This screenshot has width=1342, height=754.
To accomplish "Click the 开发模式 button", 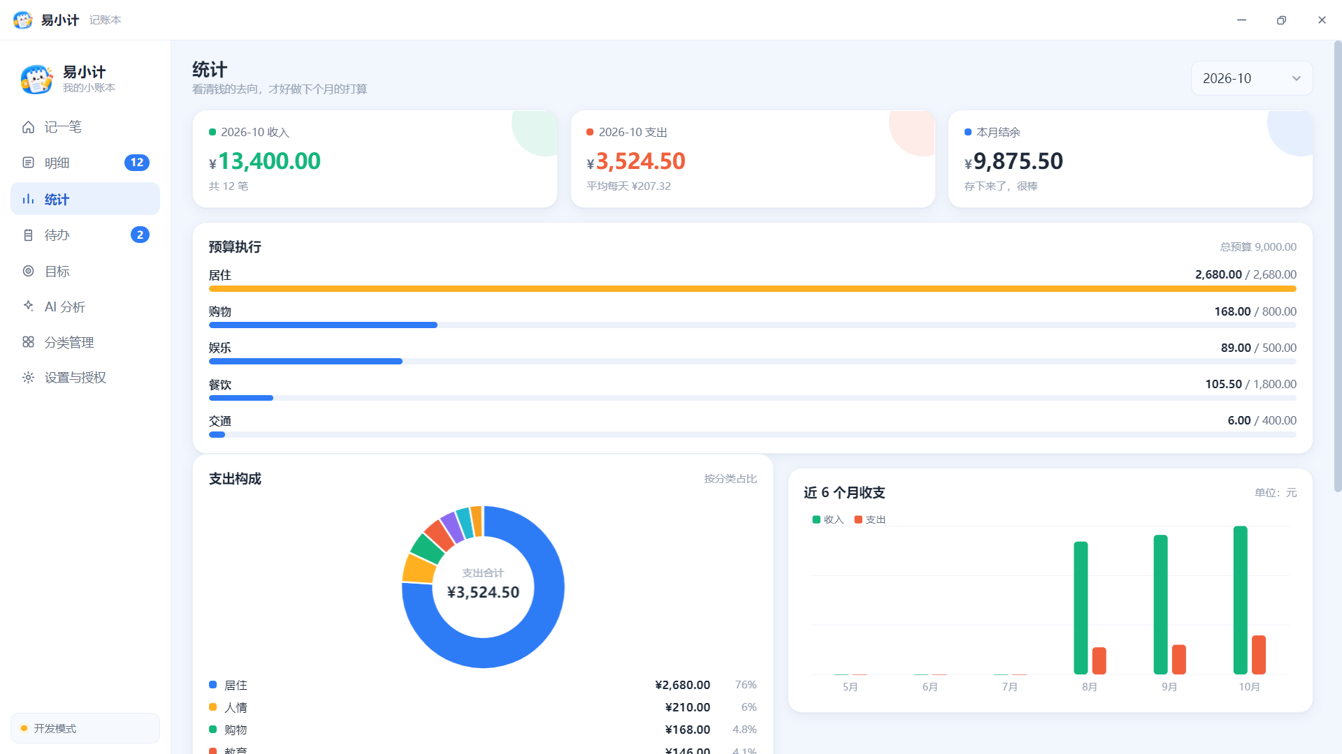I will point(85,728).
